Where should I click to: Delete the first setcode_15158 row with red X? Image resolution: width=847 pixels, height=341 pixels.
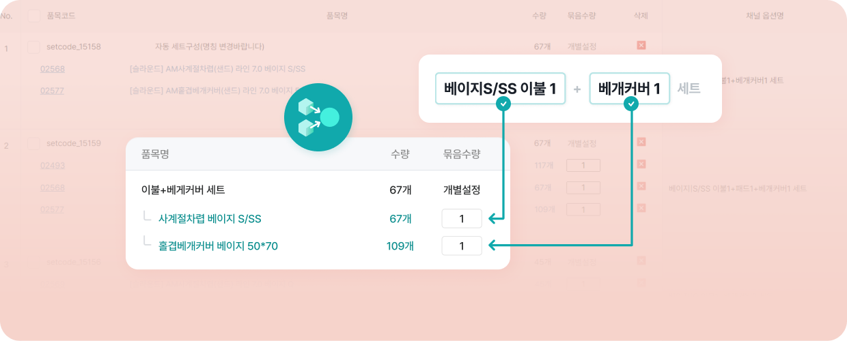(641, 45)
